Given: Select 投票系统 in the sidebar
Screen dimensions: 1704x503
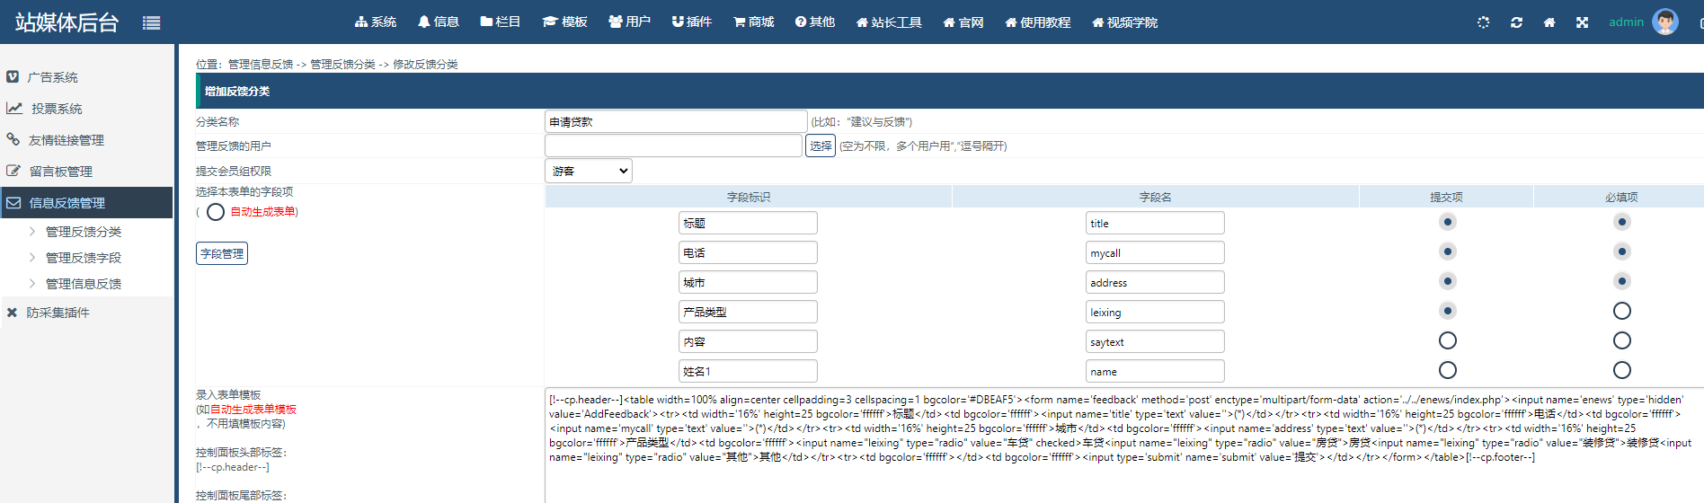Looking at the screenshot, I should 57,109.
